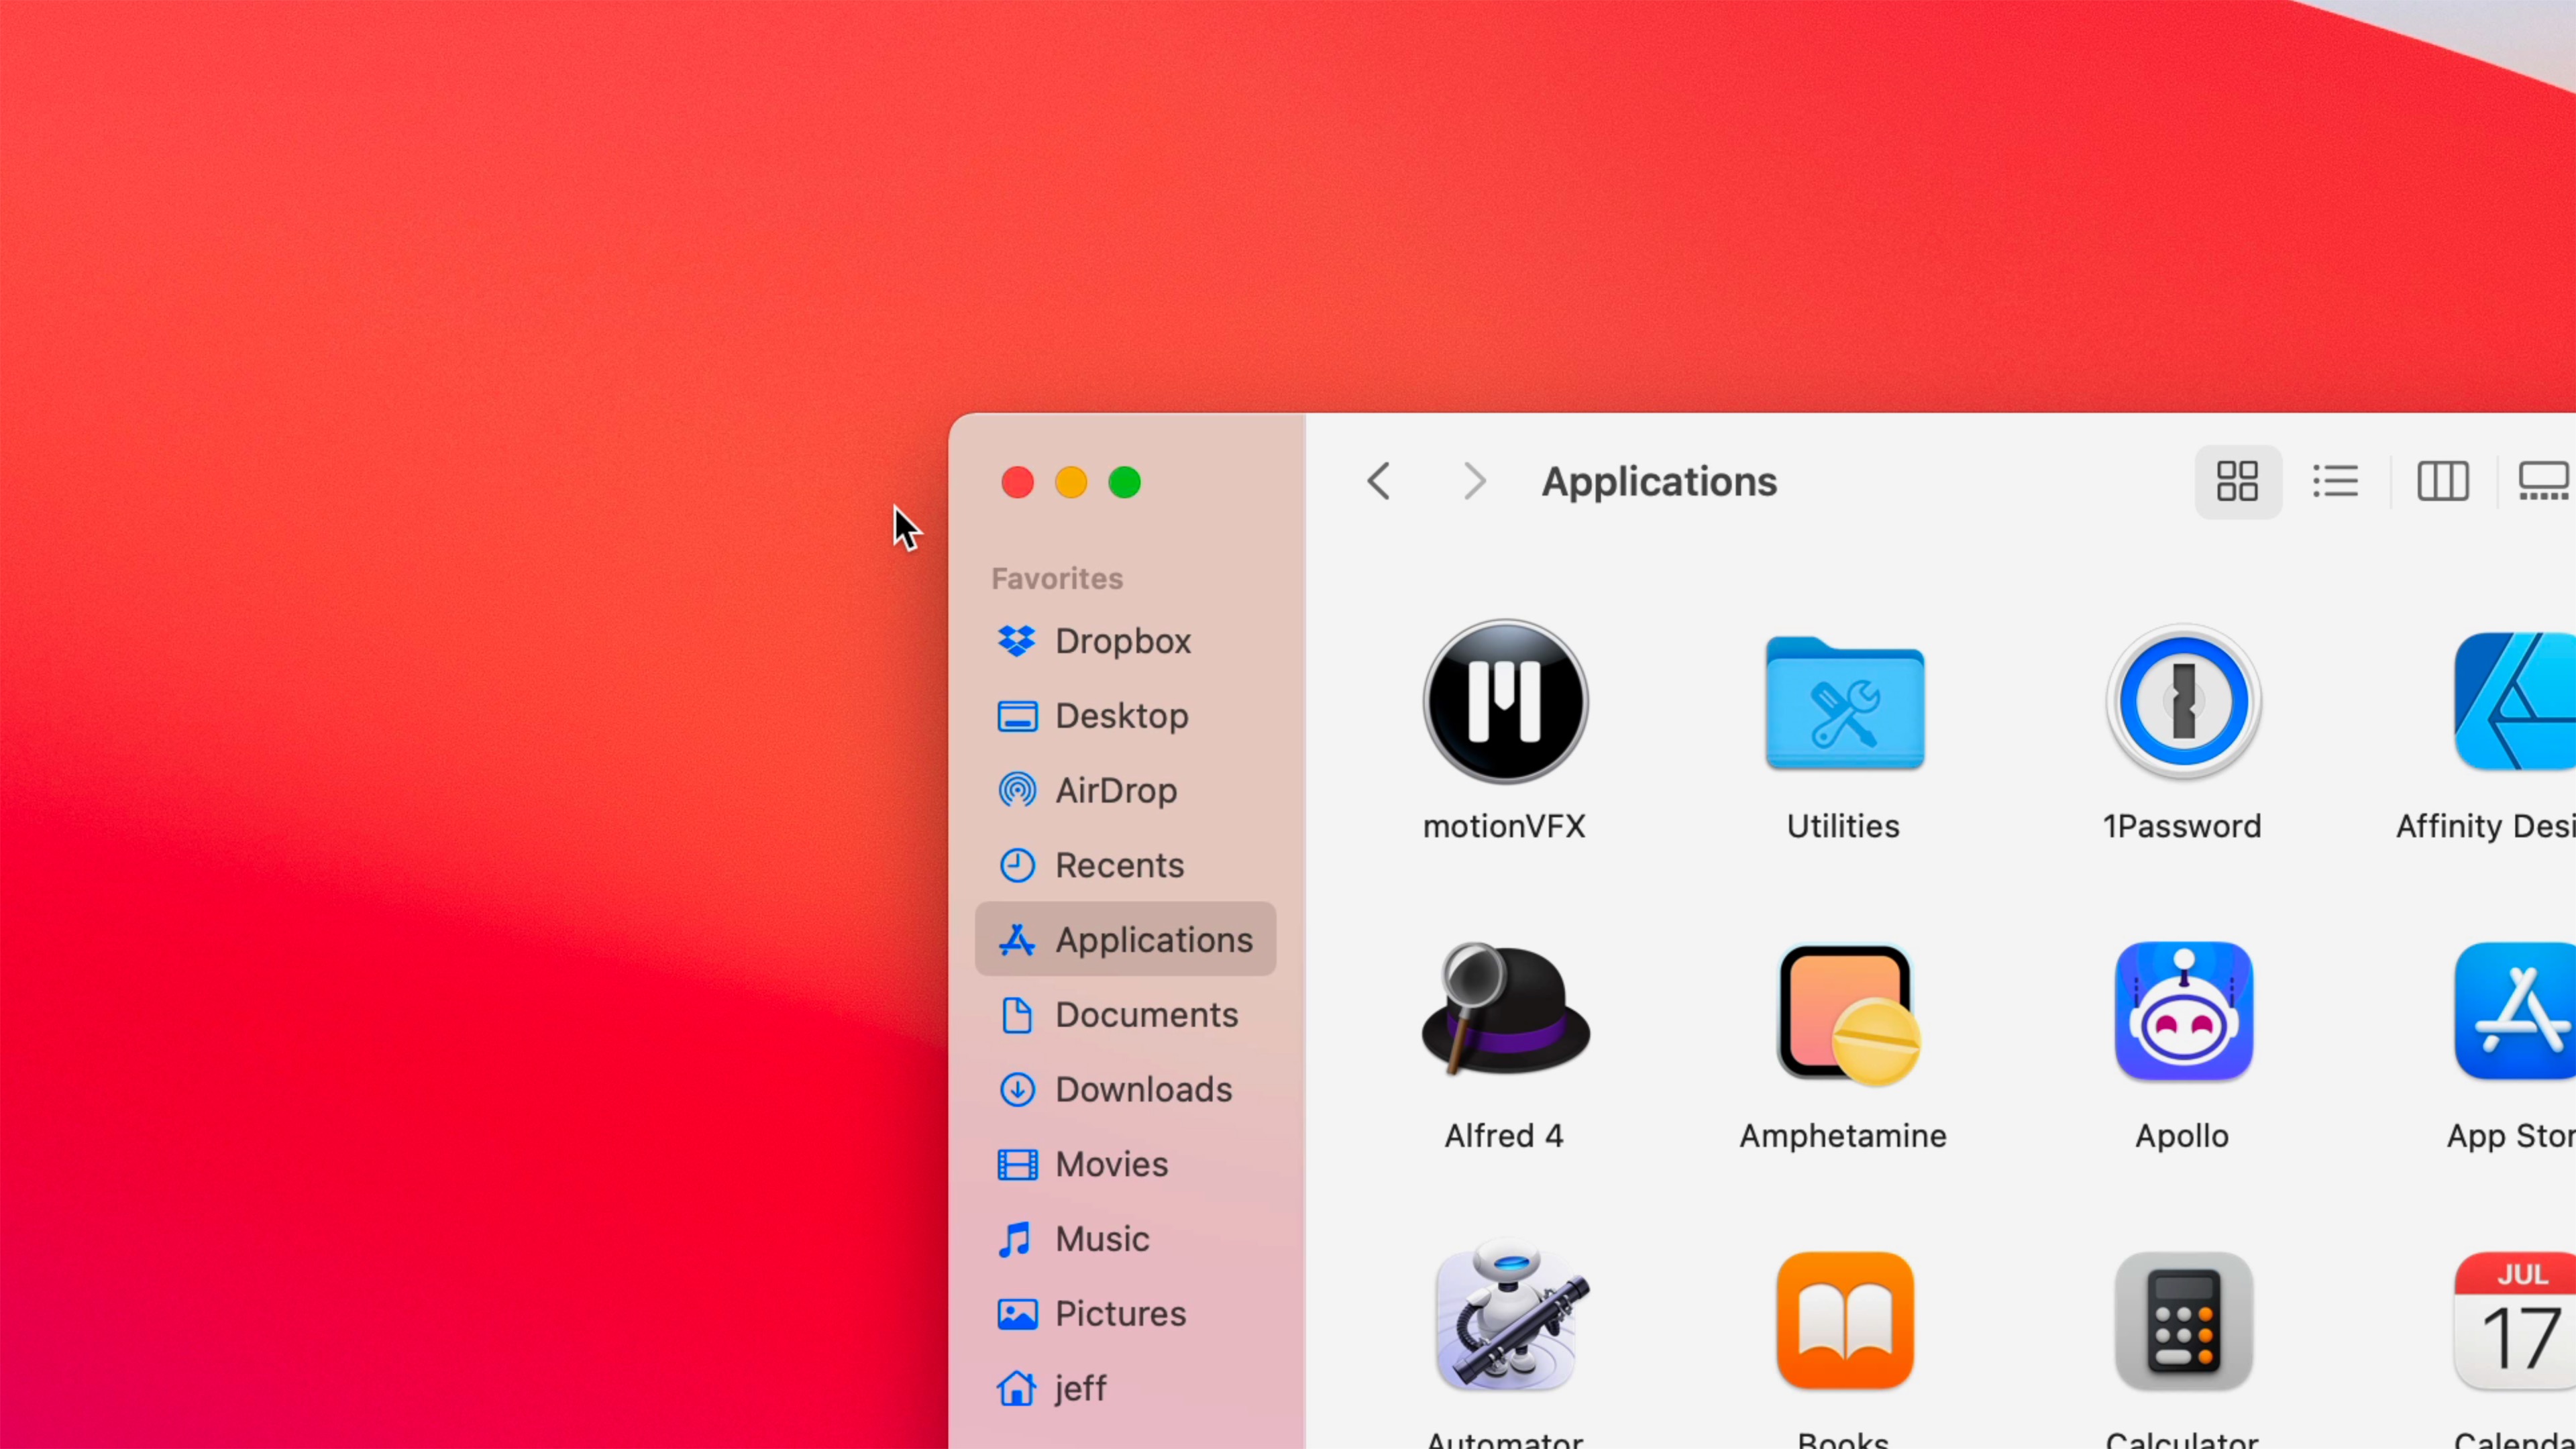
Task: Go back in Finder history
Action: click(1379, 482)
